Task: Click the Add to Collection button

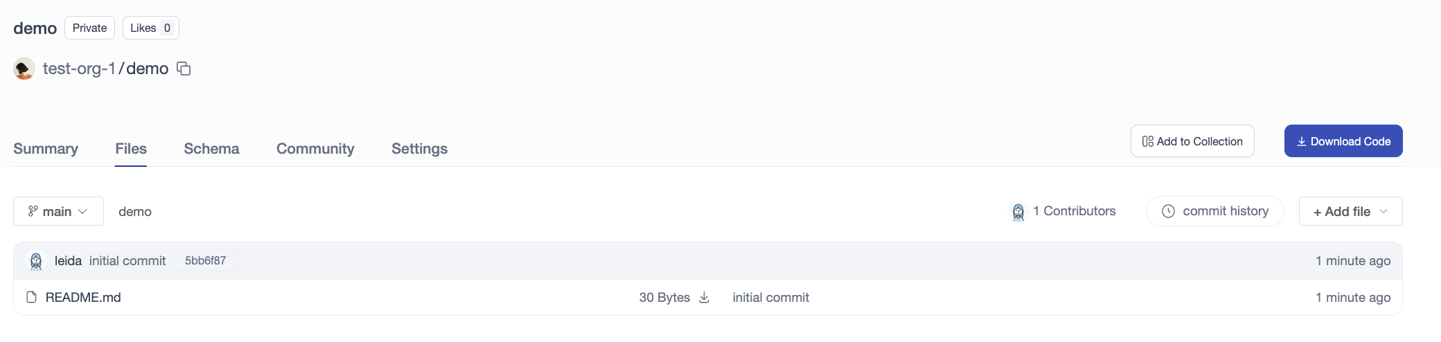Action: pyautogui.click(x=1192, y=141)
